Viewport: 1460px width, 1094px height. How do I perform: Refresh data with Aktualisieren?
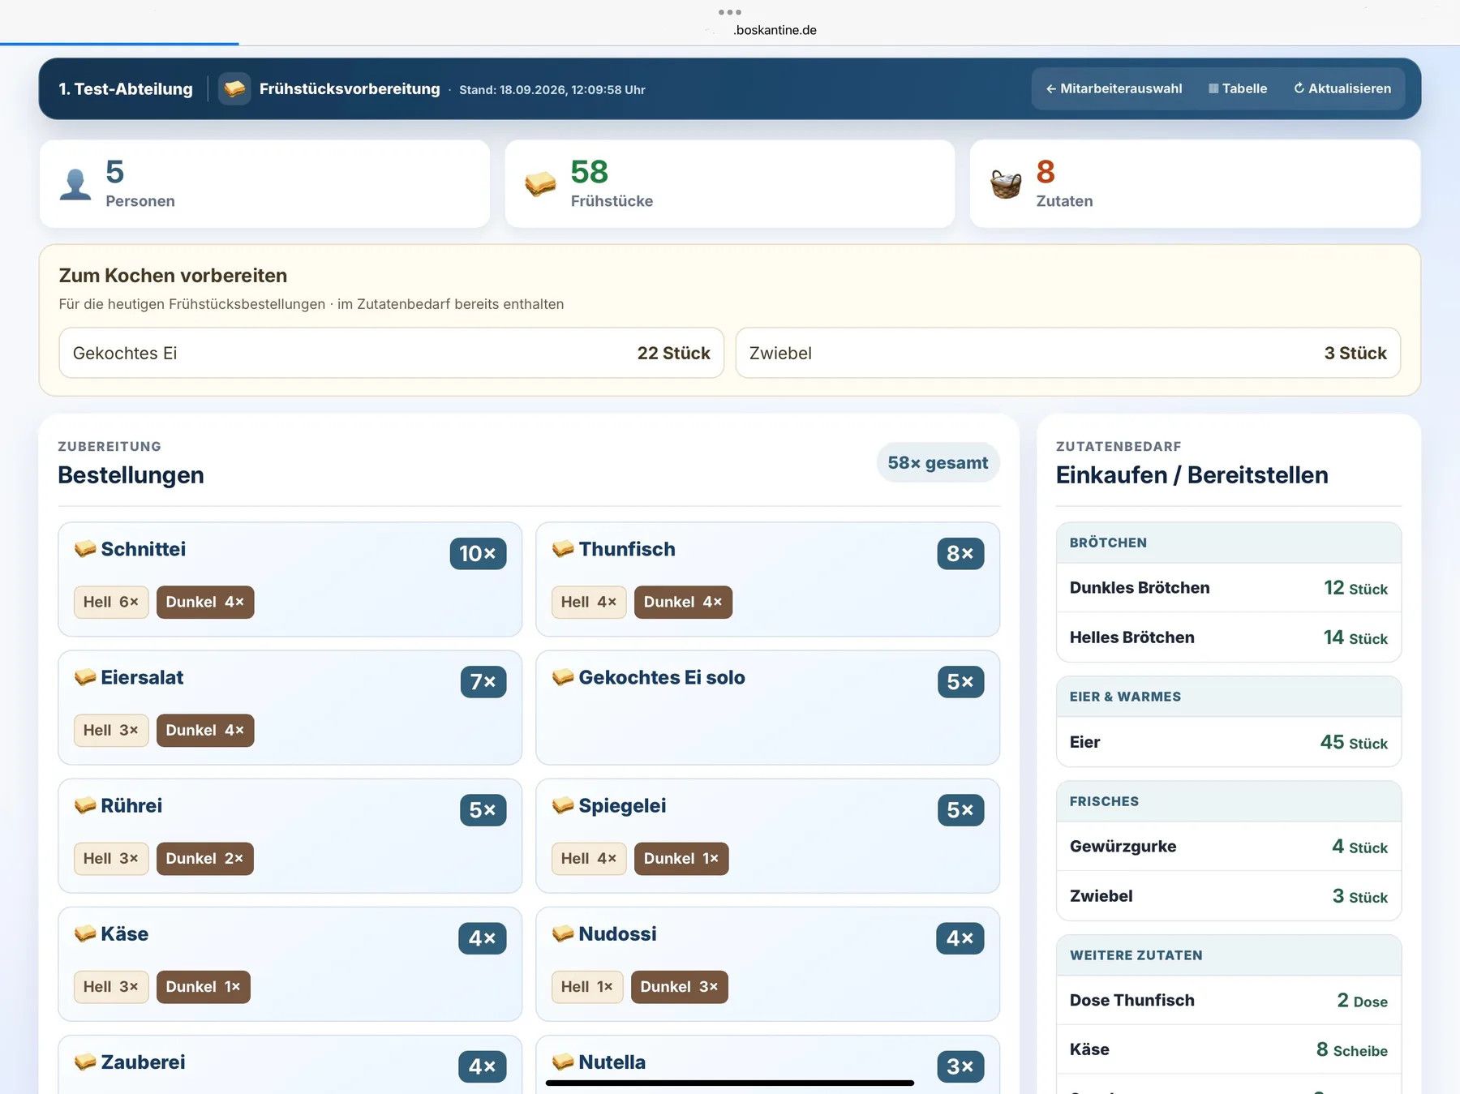pyautogui.click(x=1342, y=88)
